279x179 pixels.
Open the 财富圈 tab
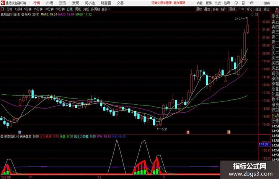(106, 3)
